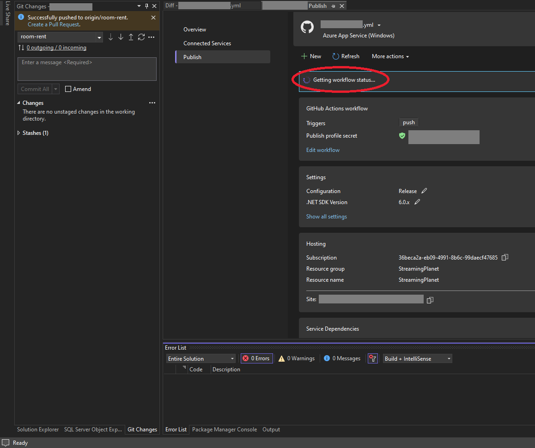The height and width of the screenshot is (448, 535).
Task: Copy the Site URL with the copy icon
Action: coord(430,299)
